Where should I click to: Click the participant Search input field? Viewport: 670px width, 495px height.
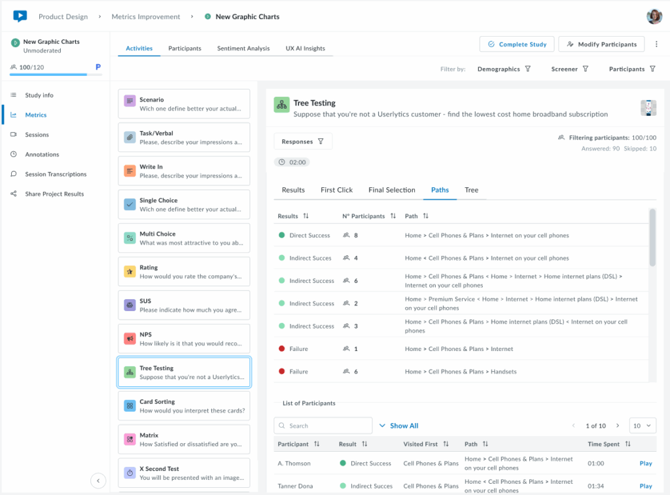(x=323, y=426)
